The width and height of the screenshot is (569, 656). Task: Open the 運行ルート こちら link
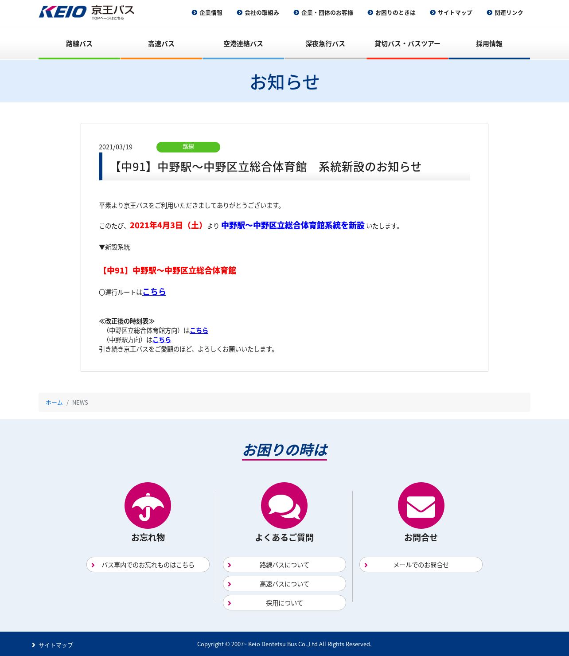coord(154,292)
